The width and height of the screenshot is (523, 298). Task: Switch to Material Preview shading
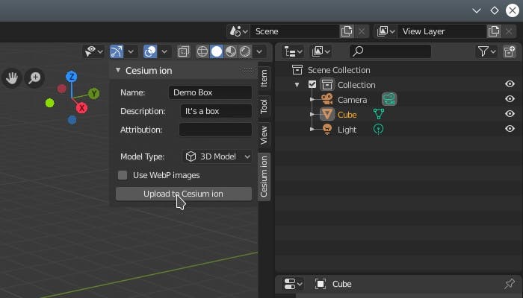coord(231,51)
